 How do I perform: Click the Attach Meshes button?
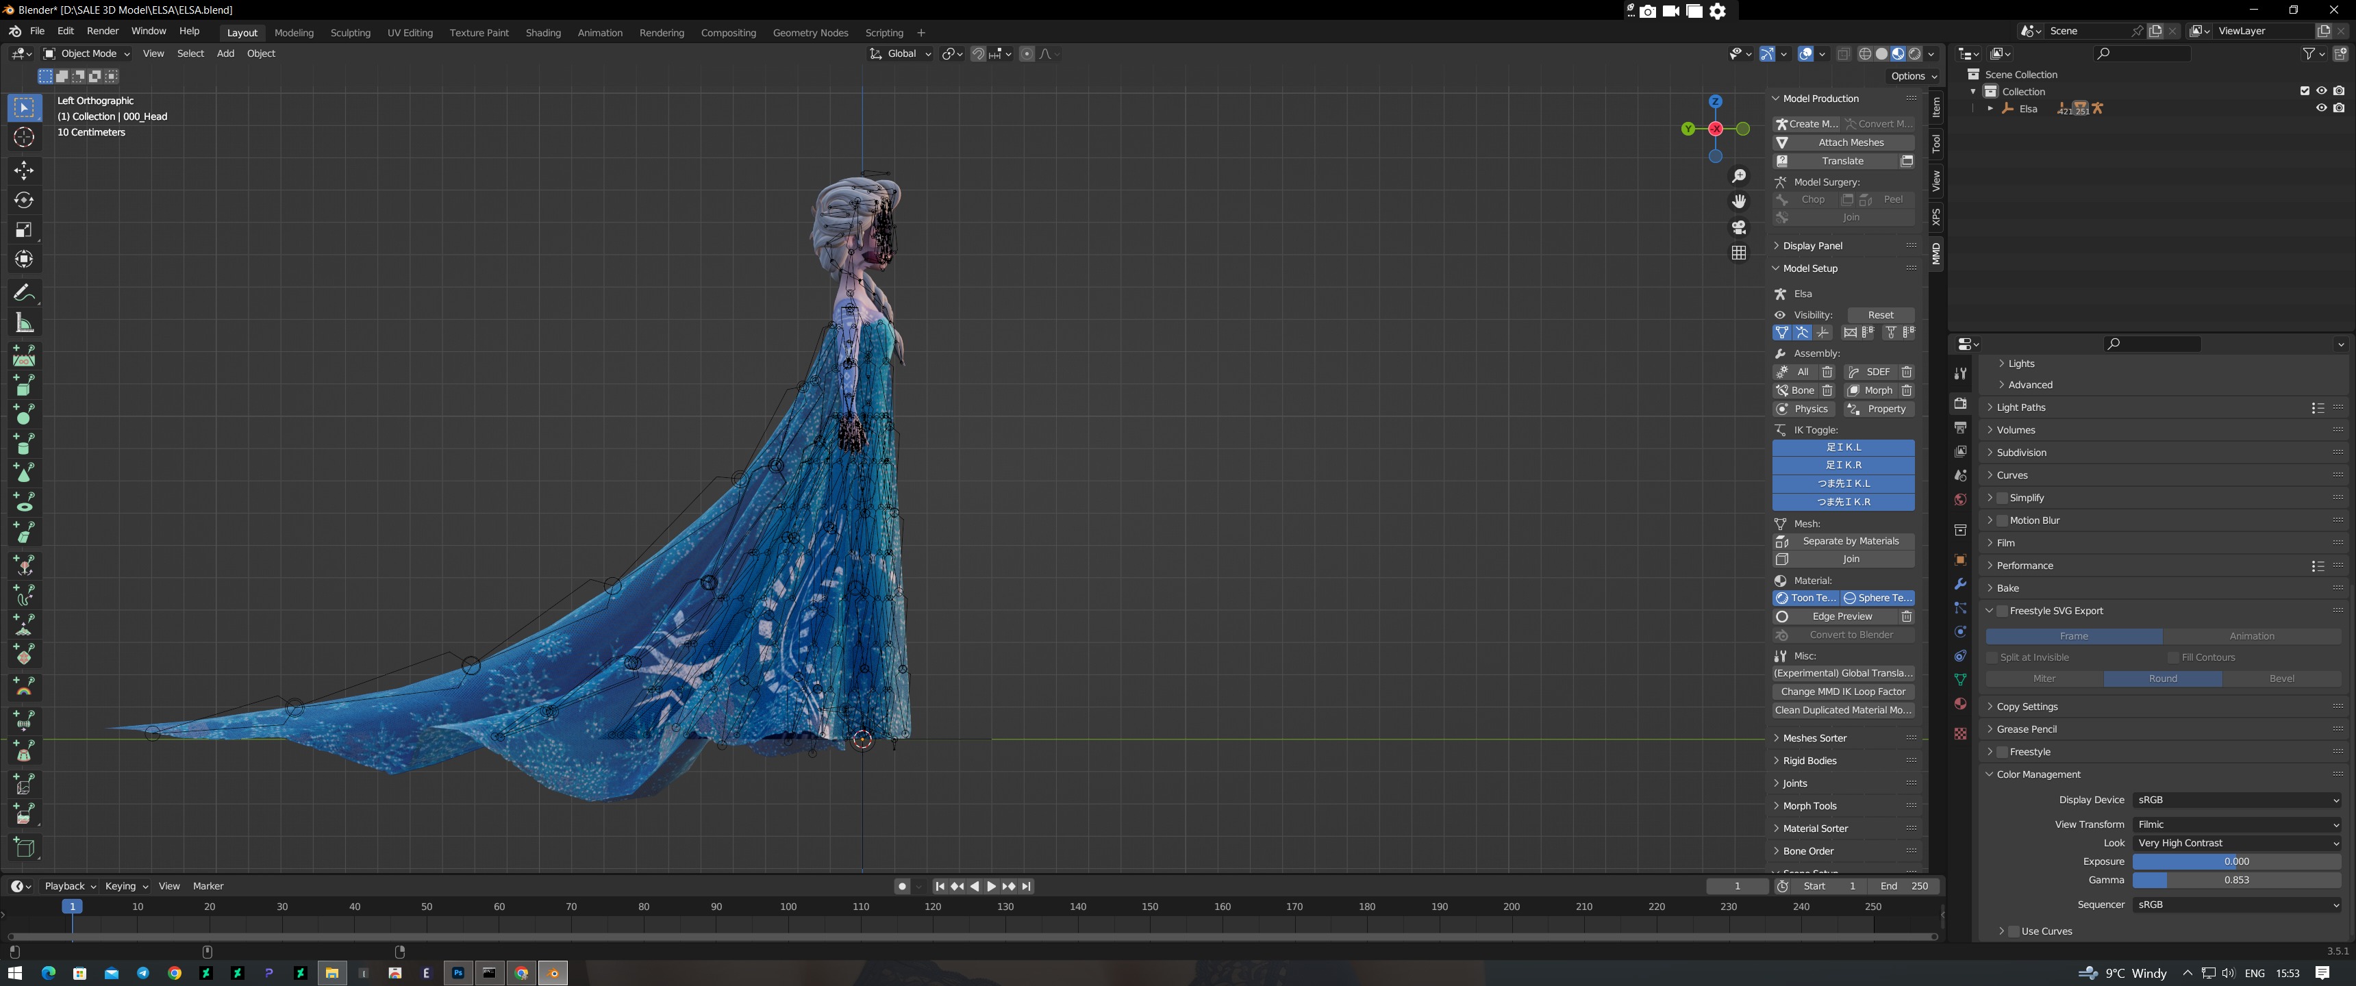pyautogui.click(x=1844, y=142)
